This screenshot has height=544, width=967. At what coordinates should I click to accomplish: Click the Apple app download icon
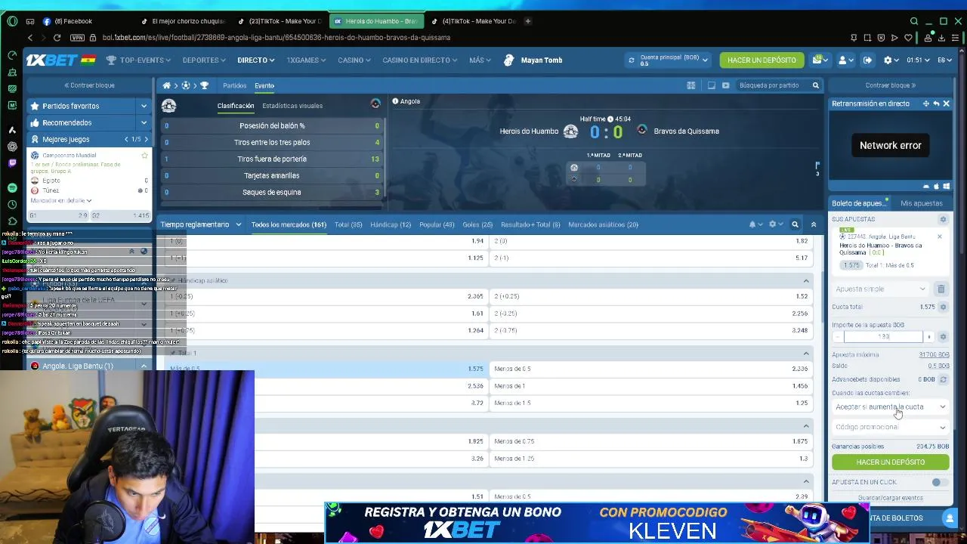(936, 186)
